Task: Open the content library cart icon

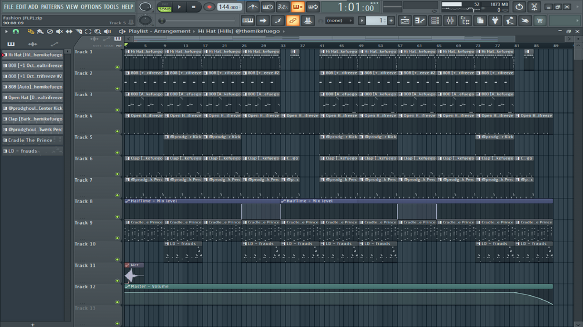Action: pos(540,21)
